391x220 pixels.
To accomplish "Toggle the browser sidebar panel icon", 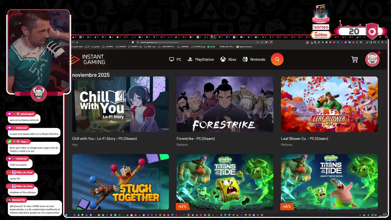I will click(x=371, y=42).
